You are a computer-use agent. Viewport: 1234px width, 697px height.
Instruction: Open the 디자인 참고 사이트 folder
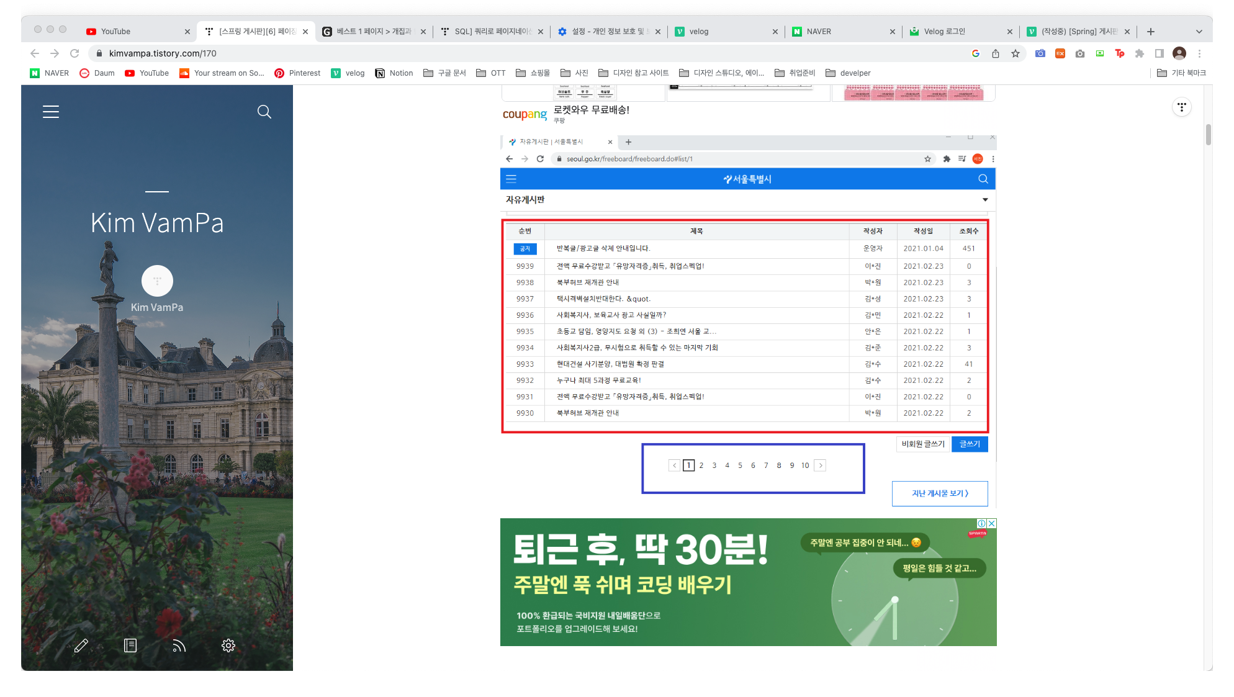pos(634,73)
